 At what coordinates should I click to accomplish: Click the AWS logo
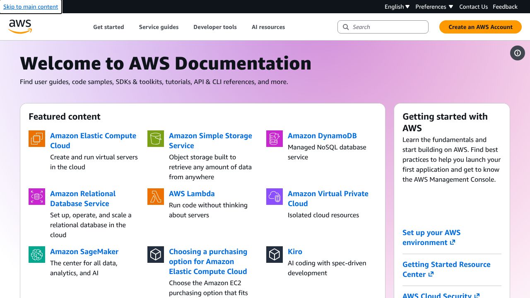tap(20, 26)
